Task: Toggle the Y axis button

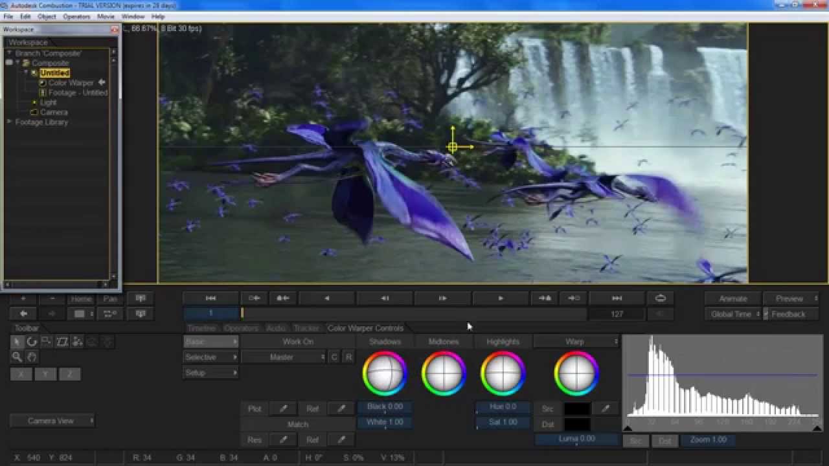Action: [x=45, y=374]
